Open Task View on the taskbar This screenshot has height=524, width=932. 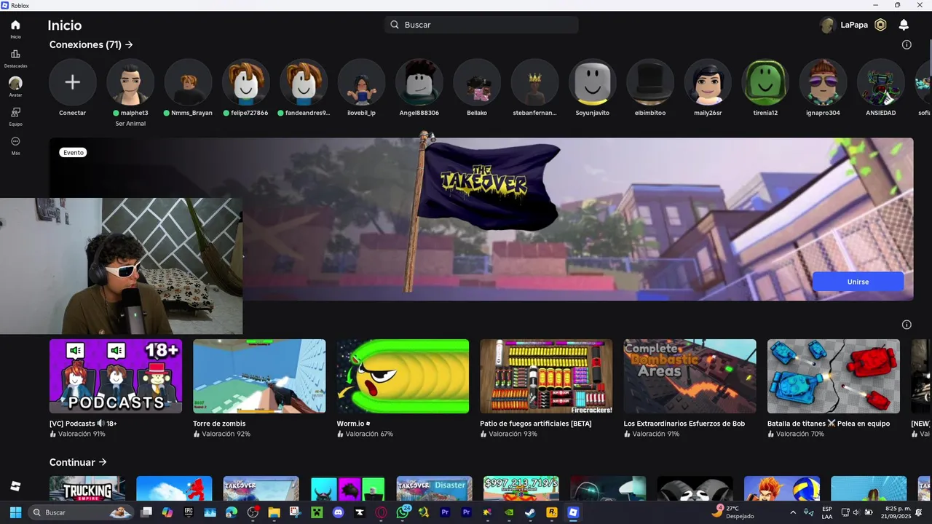(x=146, y=512)
